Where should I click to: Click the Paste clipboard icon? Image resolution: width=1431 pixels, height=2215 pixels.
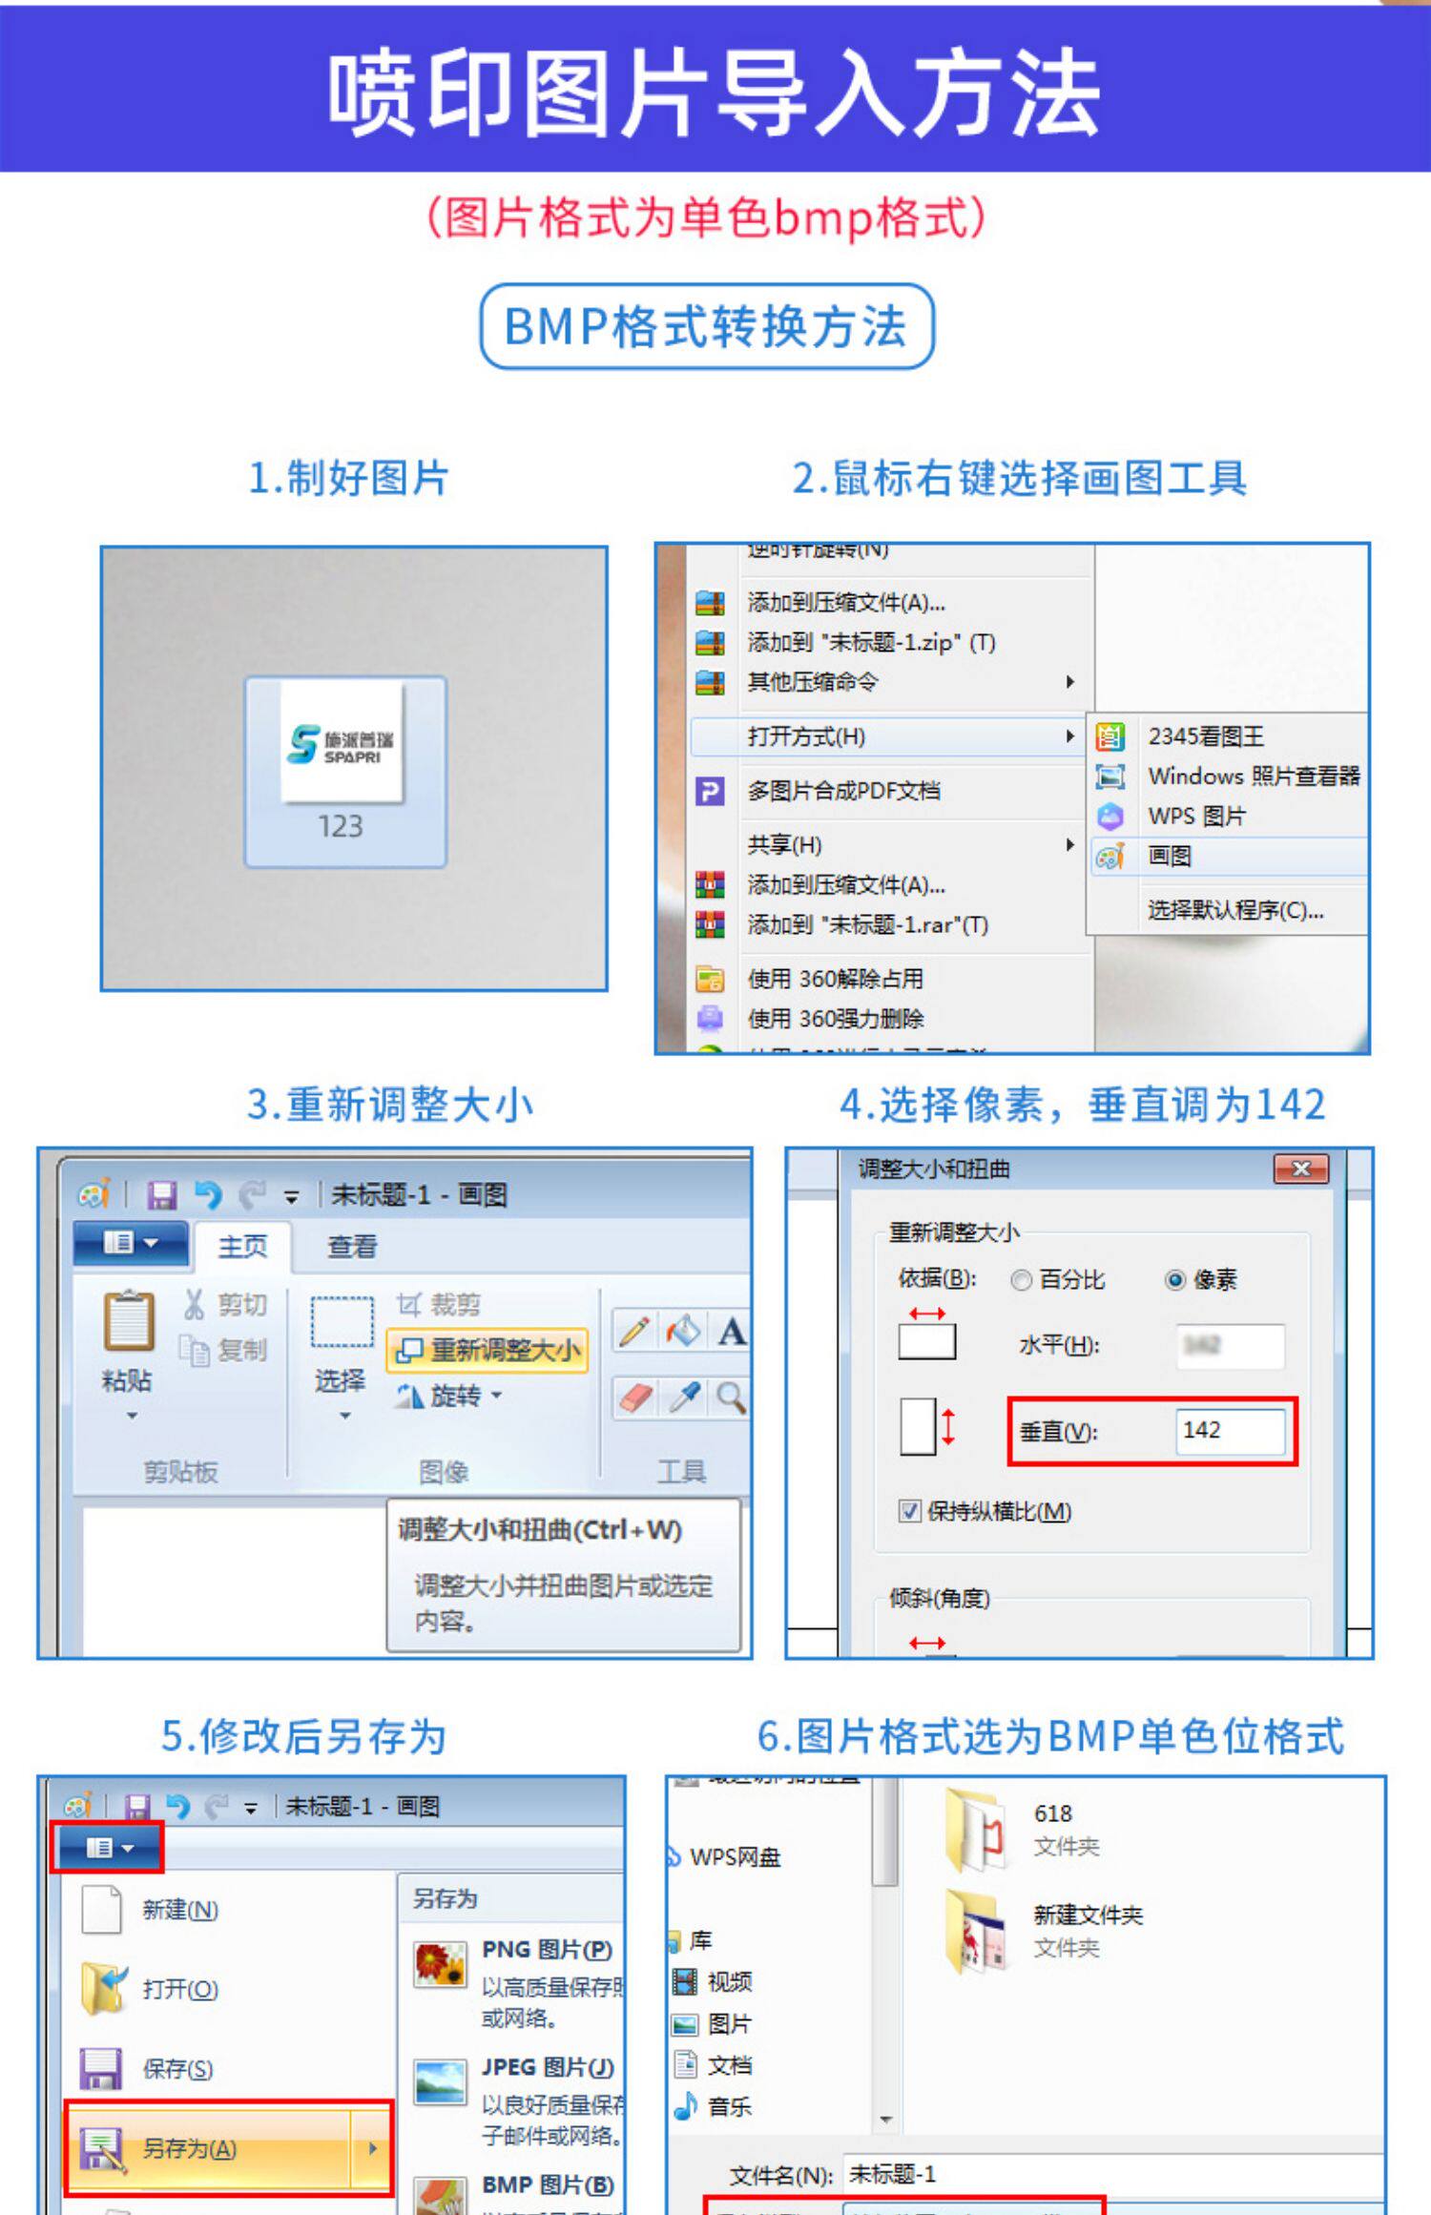click(129, 1321)
